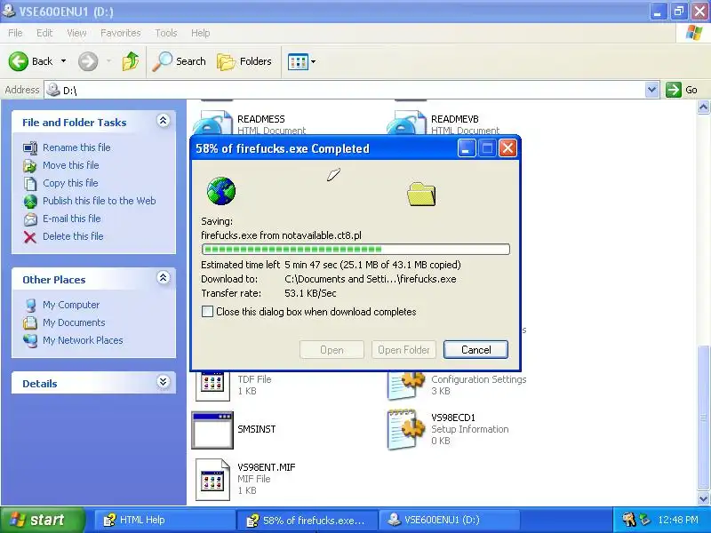This screenshot has height=533, width=711.
Task: Click the Windows start button
Action: click(42, 520)
